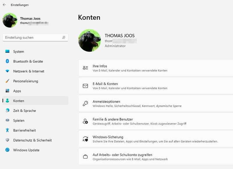This screenshot has width=233, height=169.
Task: Click the Konten person icon
Action: (7, 101)
